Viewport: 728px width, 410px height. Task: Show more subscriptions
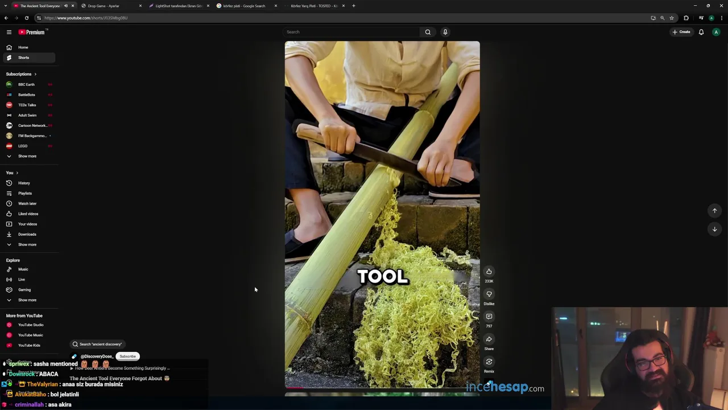28,156
